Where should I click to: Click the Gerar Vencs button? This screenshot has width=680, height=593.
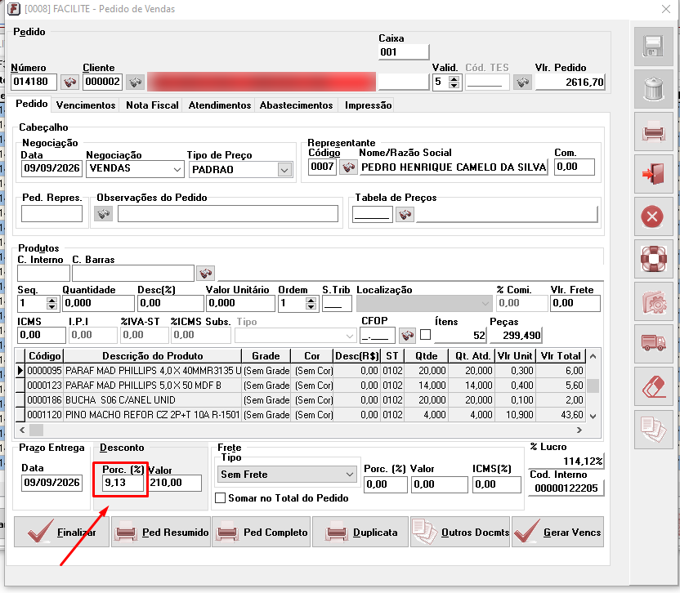(x=557, y=532)
